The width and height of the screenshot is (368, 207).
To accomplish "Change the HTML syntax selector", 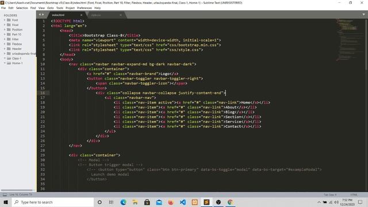I will [x=354, y=195].
